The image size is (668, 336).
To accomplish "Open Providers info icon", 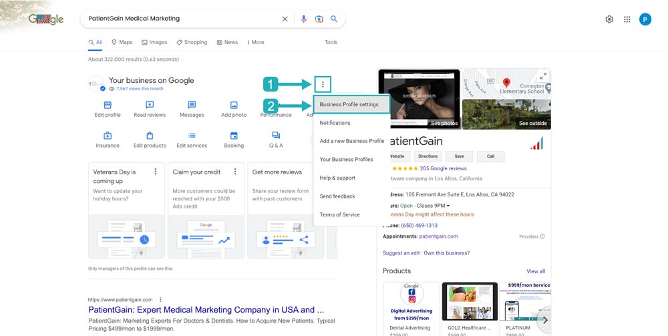I will coord(542,236).
